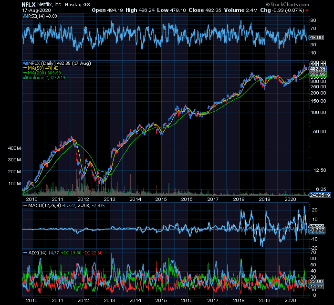334x305 pixels.
Task: Click the red down-arrow beside the Chg value
Action: 307,11
